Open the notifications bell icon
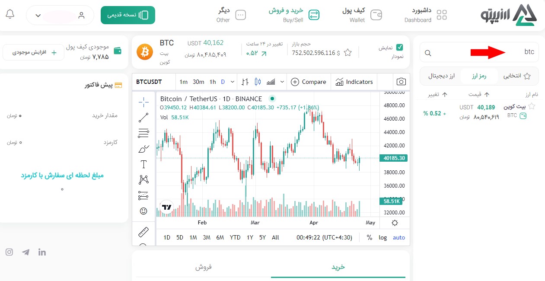The image size is (545, 281). click(10, 14)
